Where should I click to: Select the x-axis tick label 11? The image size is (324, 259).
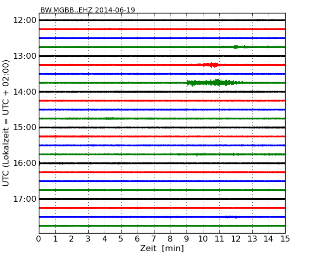(x=219, y=239)
